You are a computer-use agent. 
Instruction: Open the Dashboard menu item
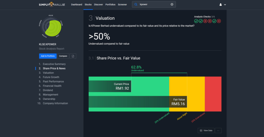(x=77, y=4)
